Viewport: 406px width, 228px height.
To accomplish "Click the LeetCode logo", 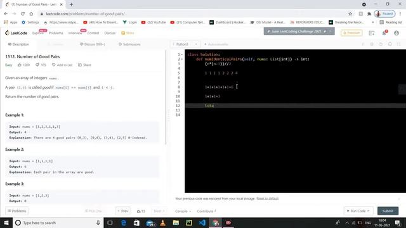I will tap(16, 33).
